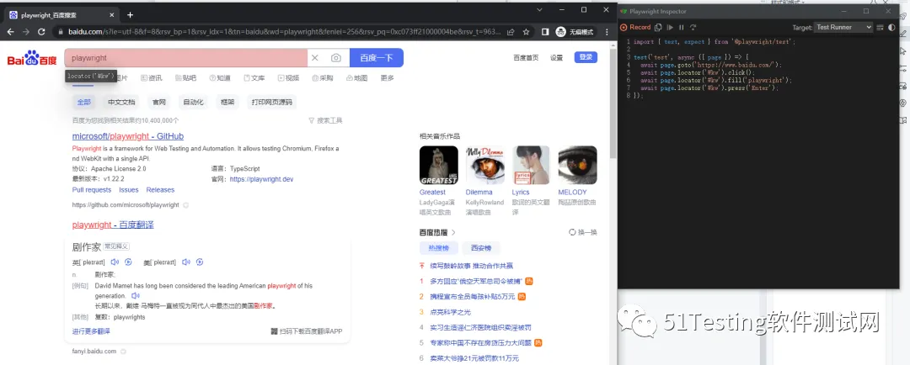Open 进行更多翻译 link
The width and height of the screenshot is (910, 365).
click(91, 331)
